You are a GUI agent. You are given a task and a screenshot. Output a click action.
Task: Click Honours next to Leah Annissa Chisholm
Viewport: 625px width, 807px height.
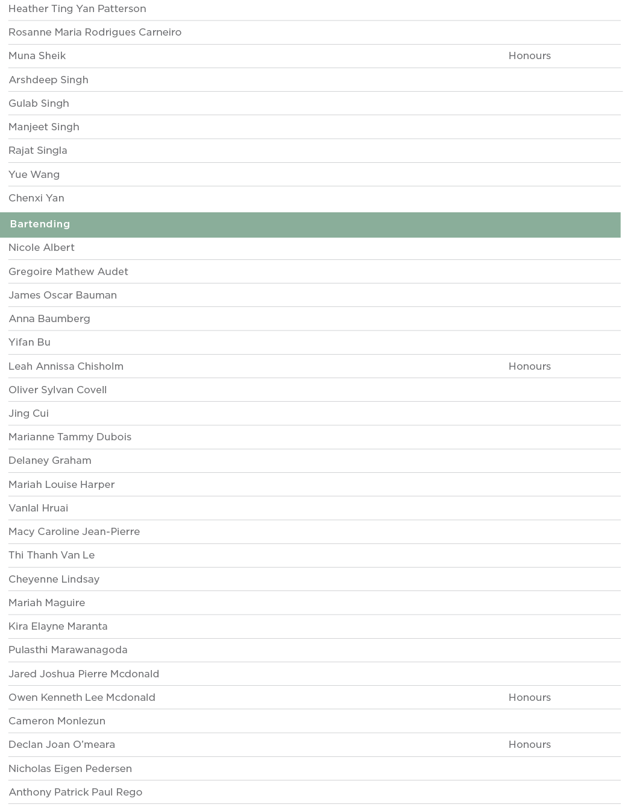tap(529, 367)
